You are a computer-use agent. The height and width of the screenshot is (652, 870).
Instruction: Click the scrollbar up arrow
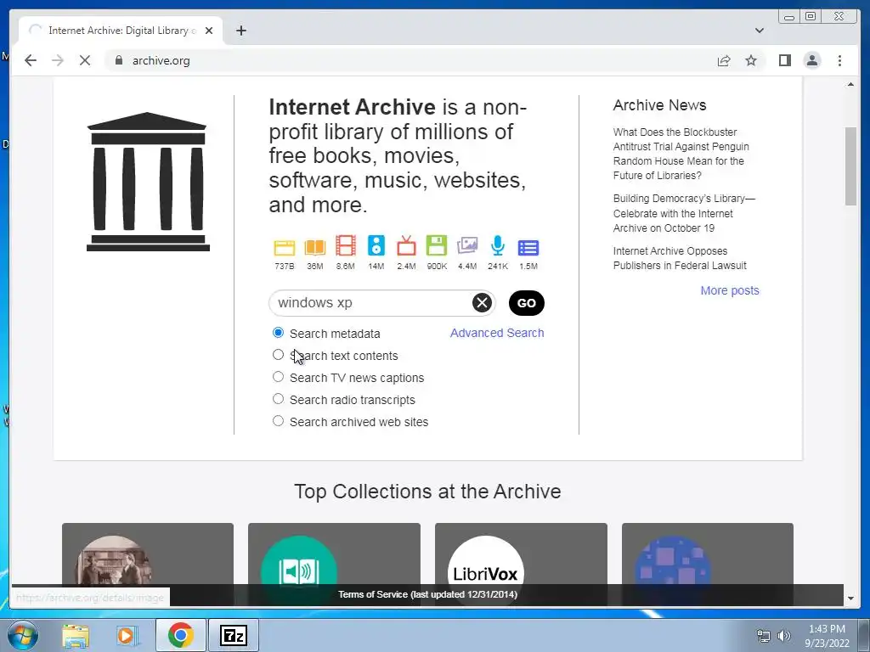(850, 84)
